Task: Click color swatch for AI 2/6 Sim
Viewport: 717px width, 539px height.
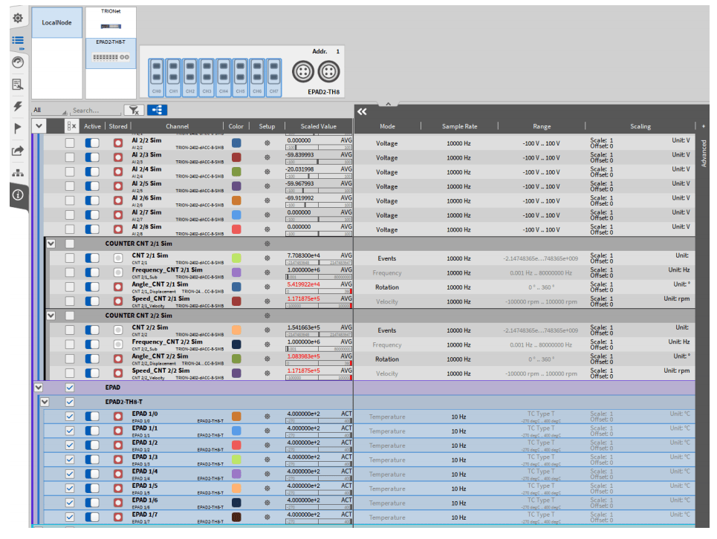Action: pos(236,200)
